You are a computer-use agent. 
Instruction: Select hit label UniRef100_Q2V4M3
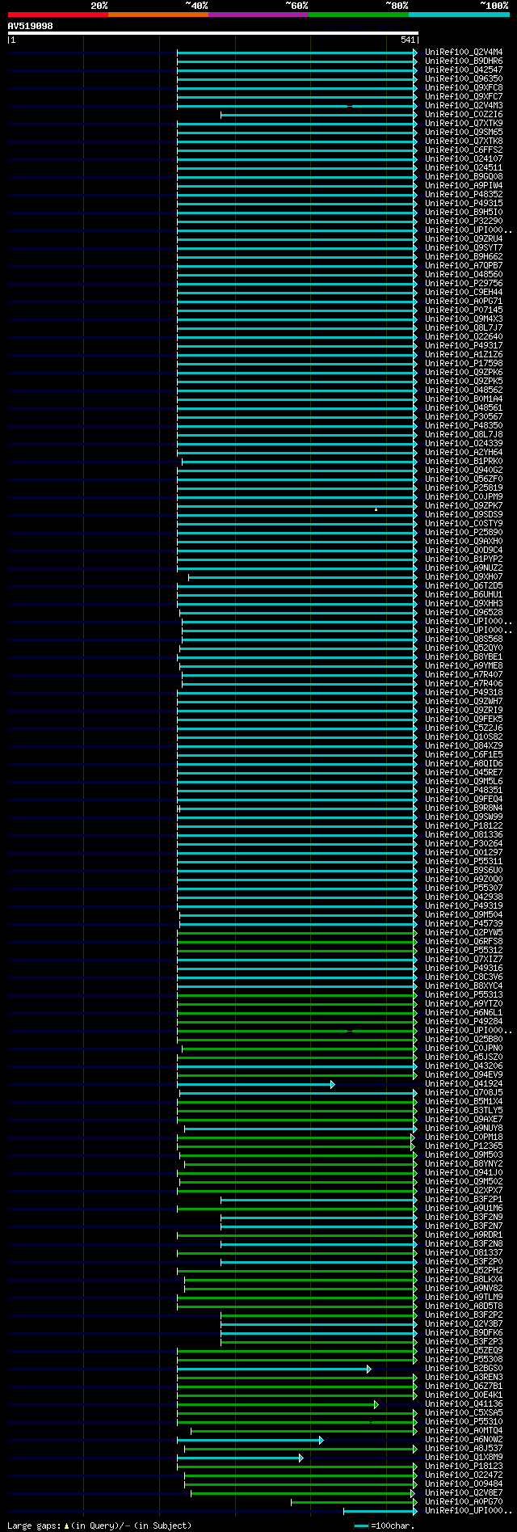point(464,105)
